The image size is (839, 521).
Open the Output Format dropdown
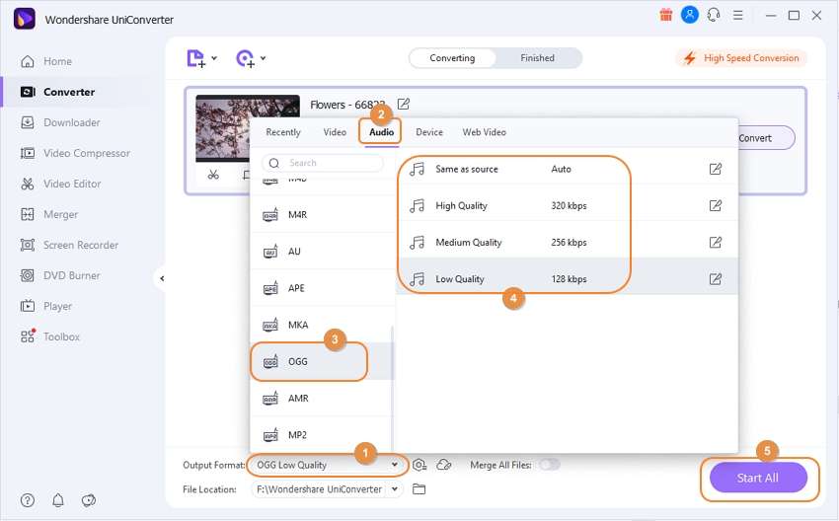[x=327, y=465]
